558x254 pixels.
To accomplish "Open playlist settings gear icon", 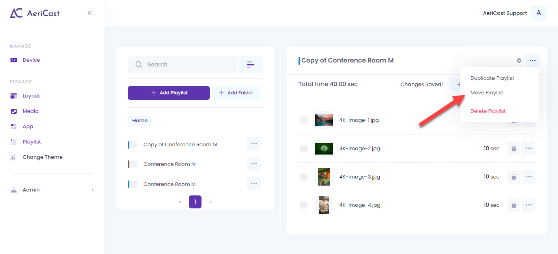I will pos(519,61).
